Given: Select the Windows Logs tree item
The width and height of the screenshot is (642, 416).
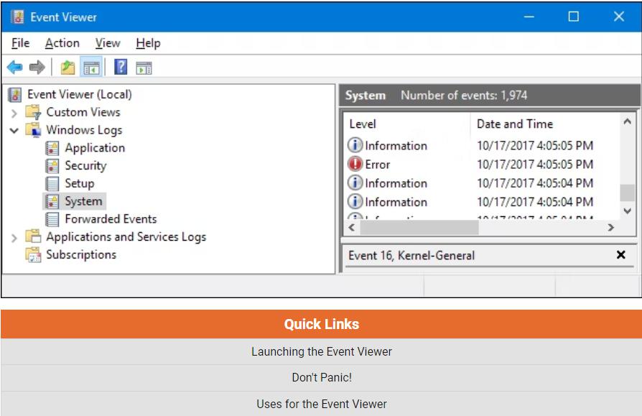Looking at the screenshot, I should coord(84,130).
